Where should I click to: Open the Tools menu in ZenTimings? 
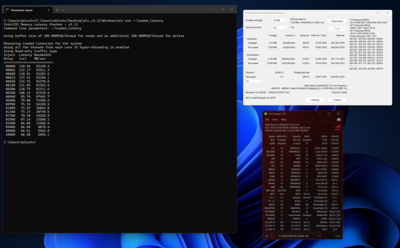click(x=275, y=119)
